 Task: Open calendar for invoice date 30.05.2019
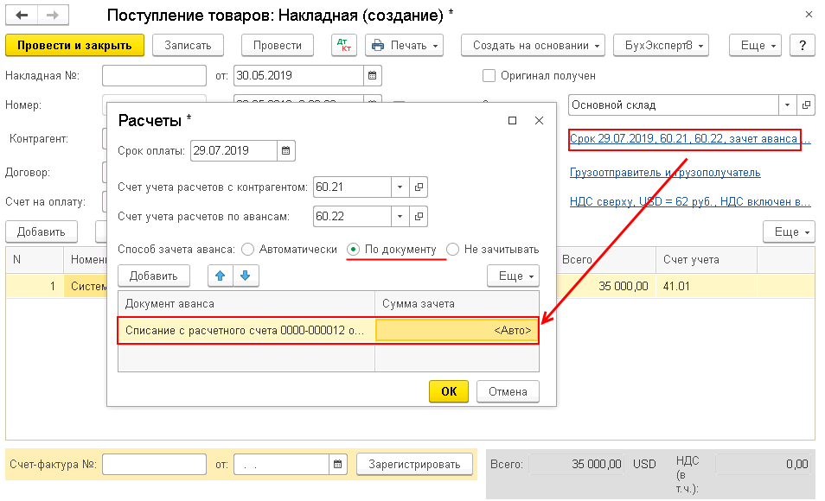tap(373, 76)
